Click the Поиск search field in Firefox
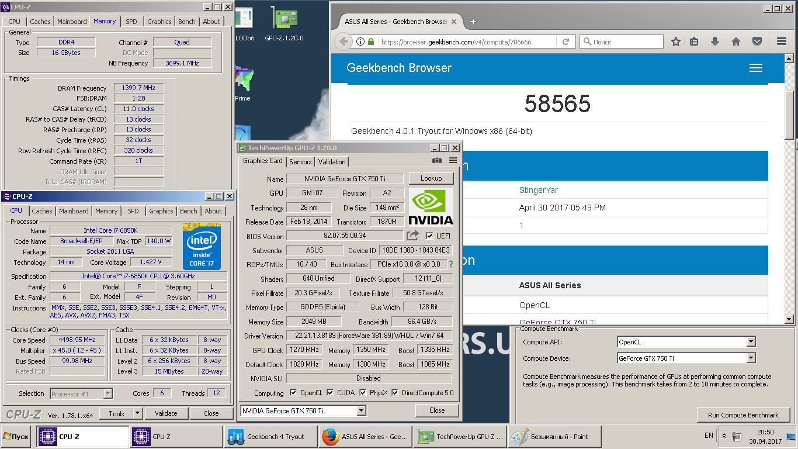This screenshot has width=798, height=449. (x=622, y=42)
